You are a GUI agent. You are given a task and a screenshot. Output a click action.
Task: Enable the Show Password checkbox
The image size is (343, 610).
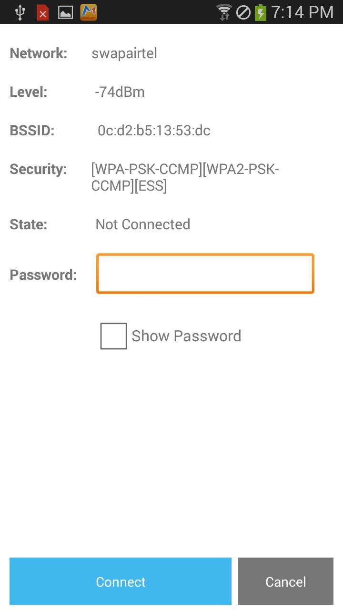(x=113, y=336)
